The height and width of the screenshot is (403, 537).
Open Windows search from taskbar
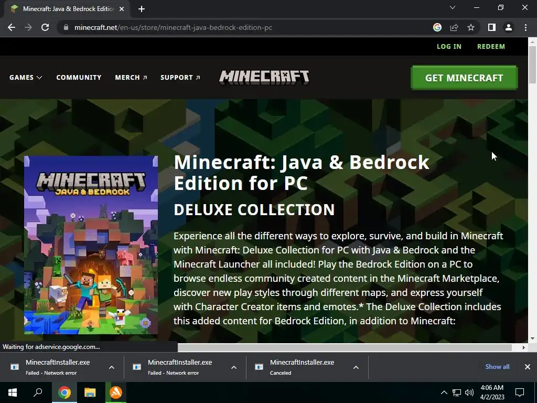[x=38, y=393]
